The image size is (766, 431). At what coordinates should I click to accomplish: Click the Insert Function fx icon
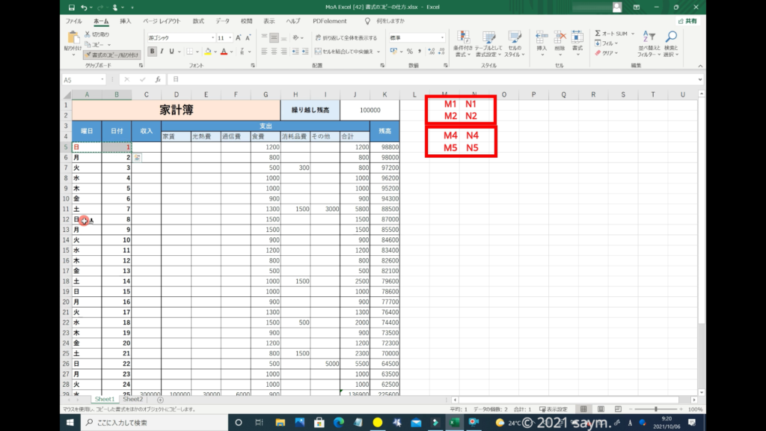click(157, 79)
